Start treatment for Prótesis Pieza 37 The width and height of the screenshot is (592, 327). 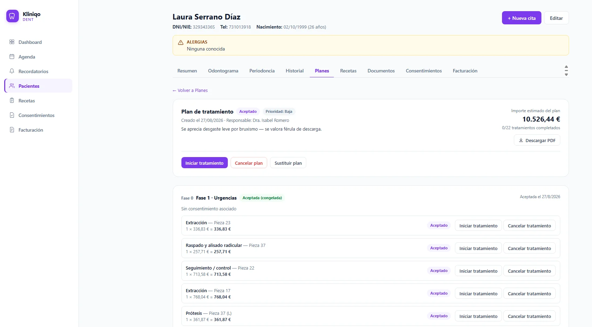(478, 316)
